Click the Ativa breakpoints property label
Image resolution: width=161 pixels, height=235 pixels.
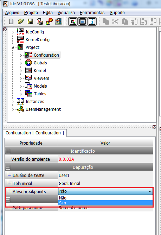[x=30, y=191]
